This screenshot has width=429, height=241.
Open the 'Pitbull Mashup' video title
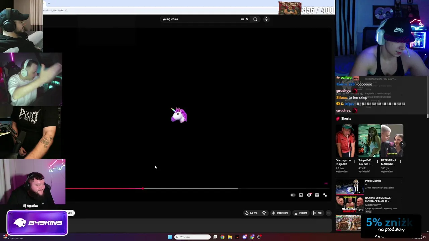[x=373, y=181]
